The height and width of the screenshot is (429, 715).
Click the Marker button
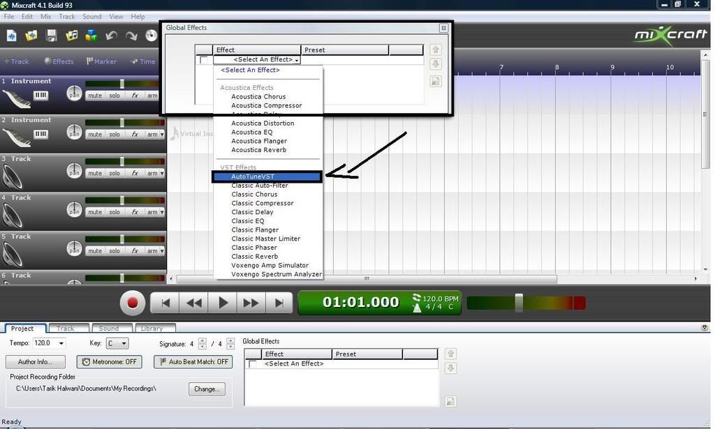tap(101, 61)
